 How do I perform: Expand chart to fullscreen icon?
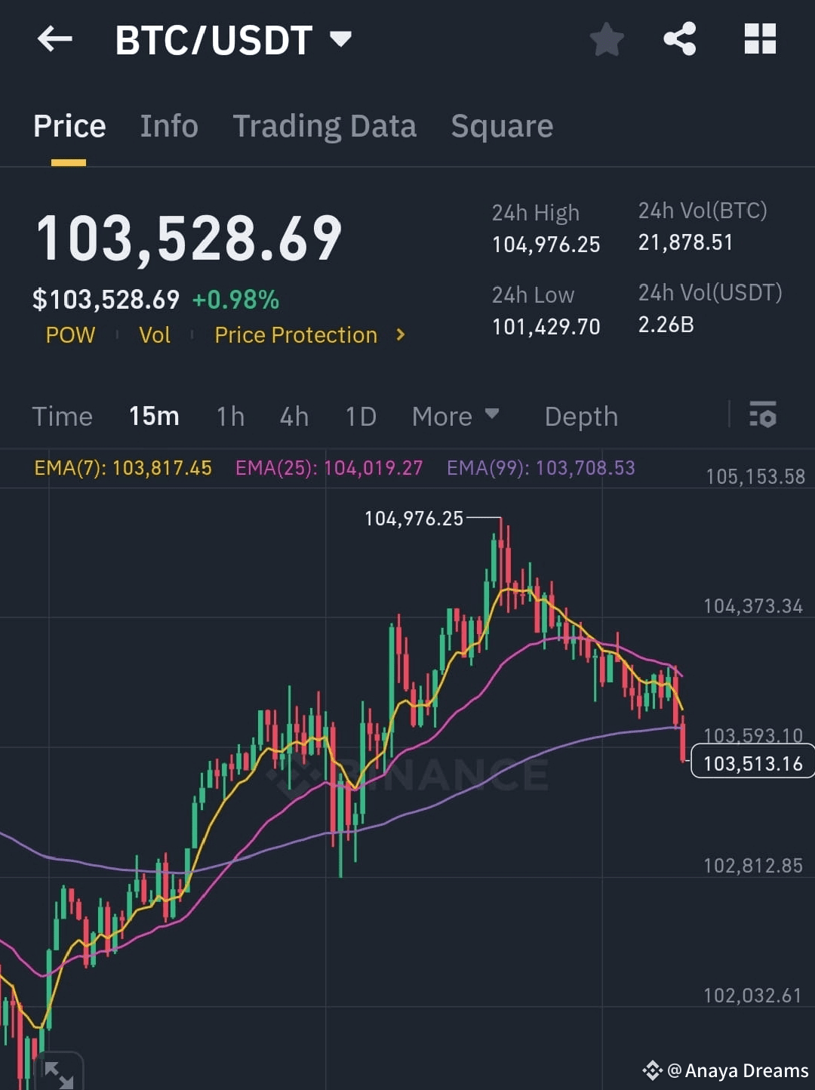(58, 1073)
